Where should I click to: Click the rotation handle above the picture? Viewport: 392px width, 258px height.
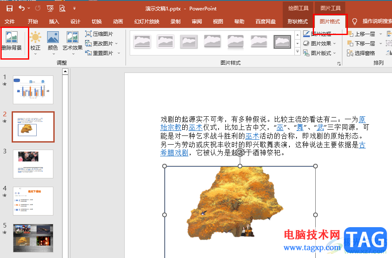pos(240,154)
